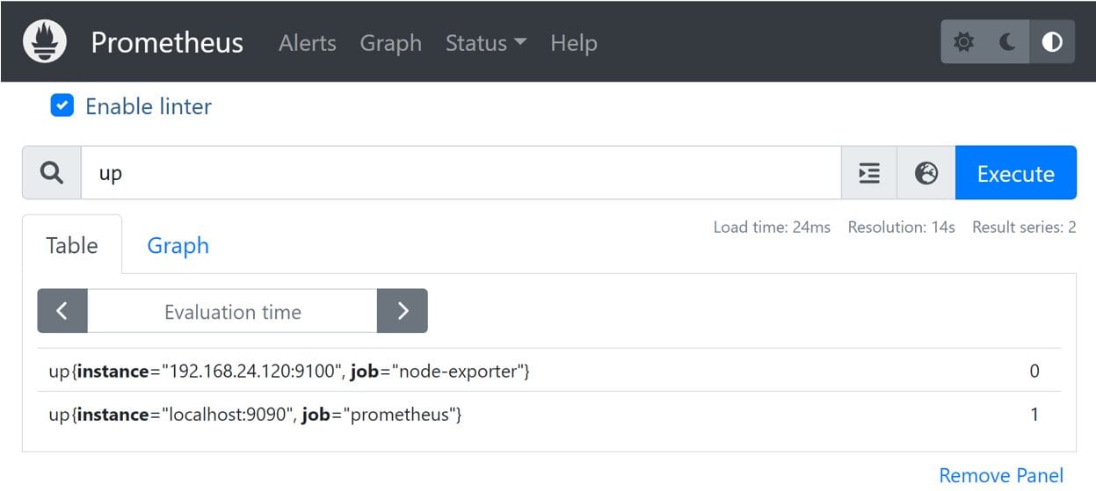Select the Table tab
The width and height of the screenshot is (1096, 491).
(72, 245)
